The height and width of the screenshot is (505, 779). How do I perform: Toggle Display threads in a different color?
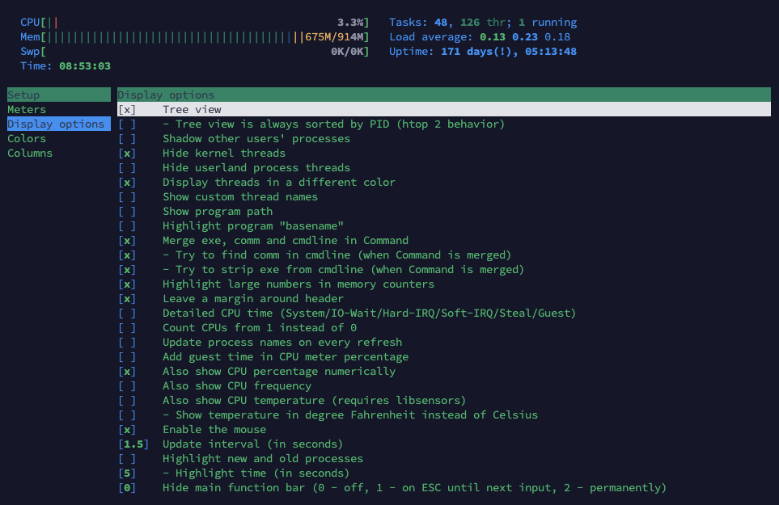coord(127,183)
